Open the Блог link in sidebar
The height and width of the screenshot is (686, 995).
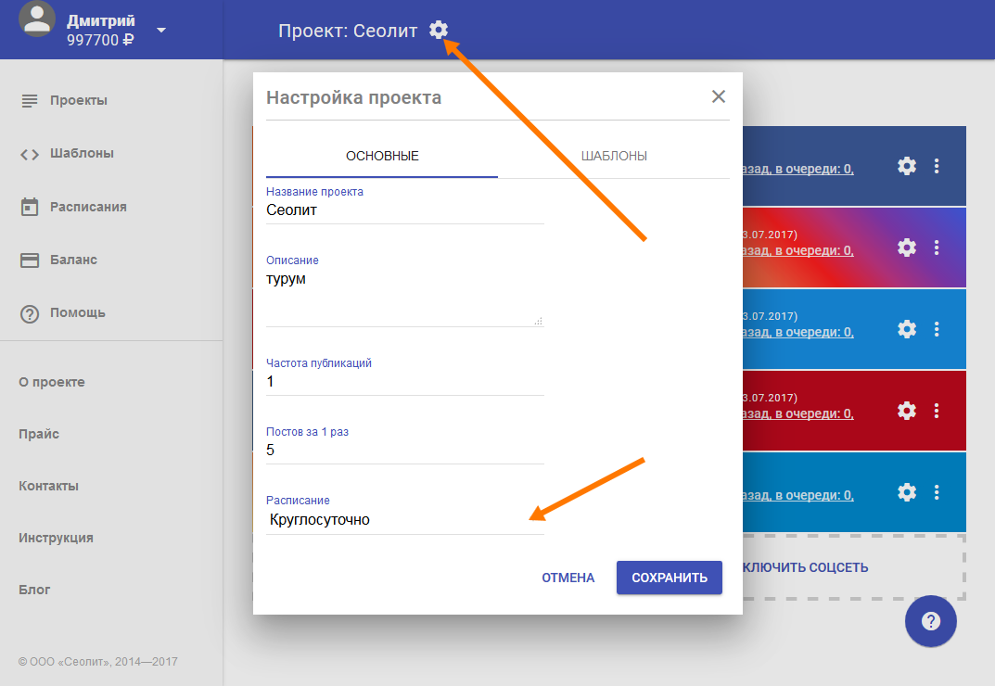point(34,590)
